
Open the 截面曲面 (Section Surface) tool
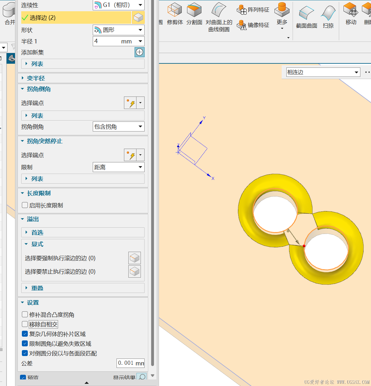click(306, 16)
